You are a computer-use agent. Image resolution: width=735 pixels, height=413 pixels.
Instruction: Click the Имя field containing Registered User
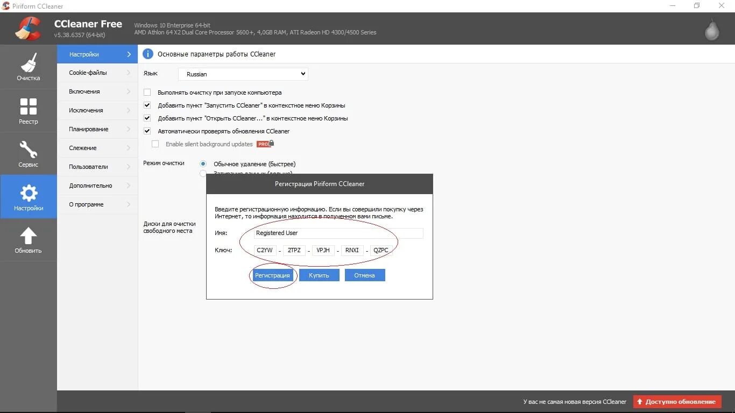(338, 233)
